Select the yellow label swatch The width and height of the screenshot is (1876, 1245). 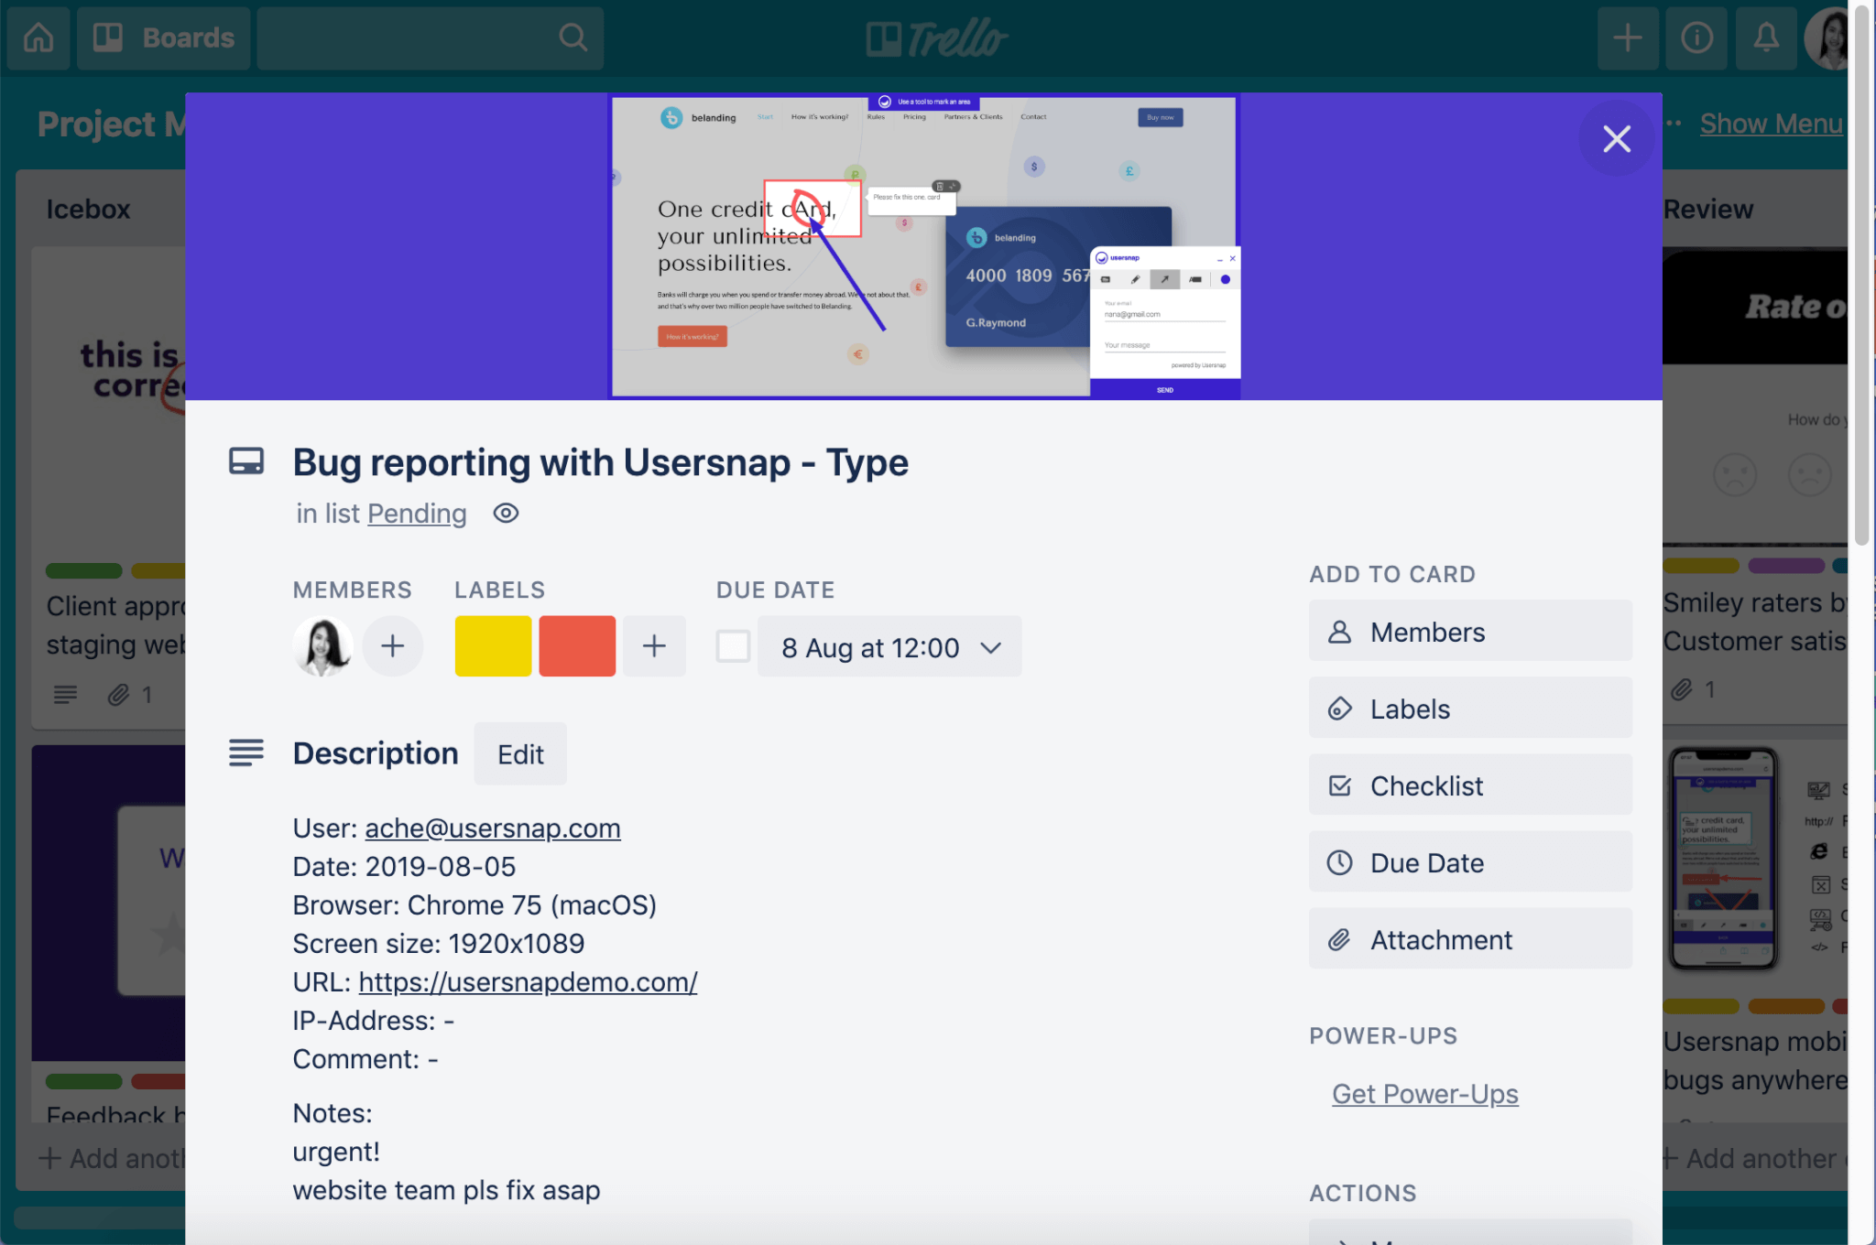[493, 646]
